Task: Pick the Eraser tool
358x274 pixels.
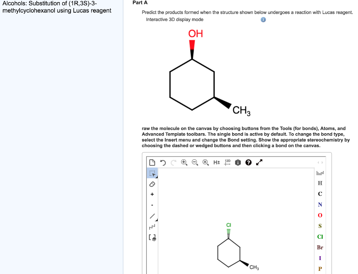Action: click(152, 184)
